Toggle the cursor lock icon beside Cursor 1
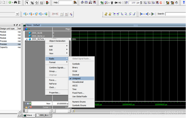186x118 pixels. [x=26, y=107]
